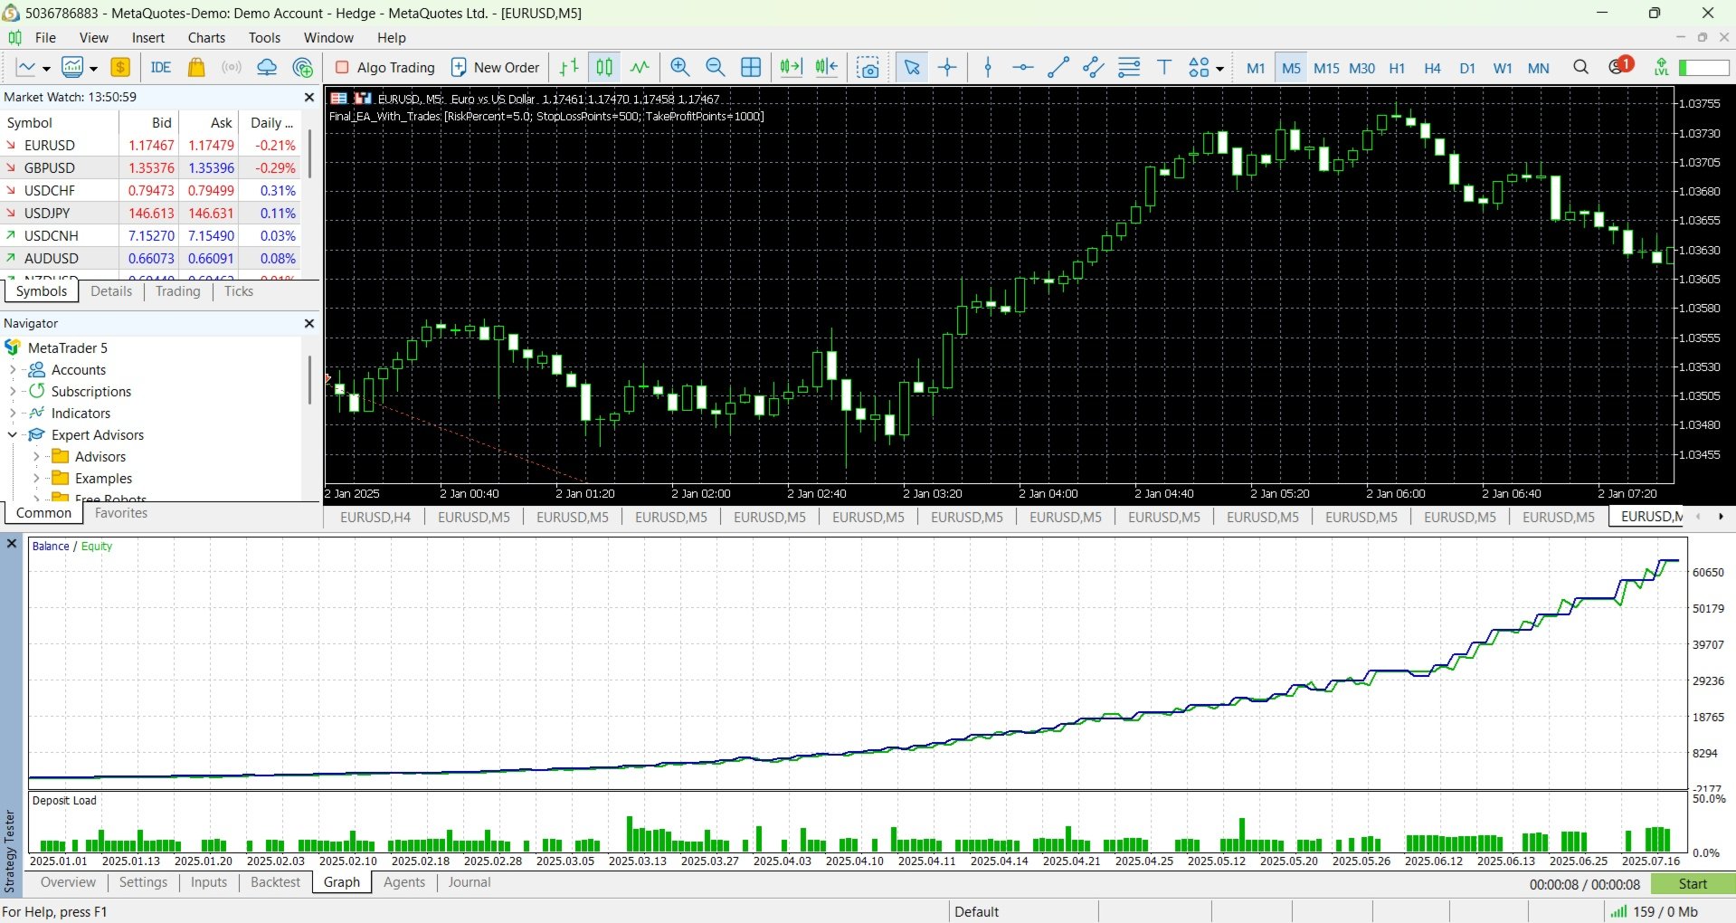Select the Fibonacci retracement tool
This screenshot has width=1736, height=923.
point(1129,68)
